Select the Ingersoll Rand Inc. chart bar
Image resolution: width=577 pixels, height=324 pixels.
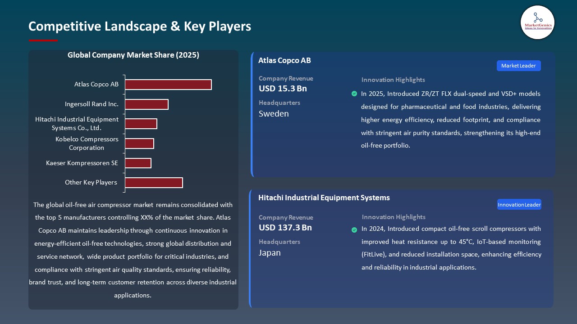(x=147, y=104)
